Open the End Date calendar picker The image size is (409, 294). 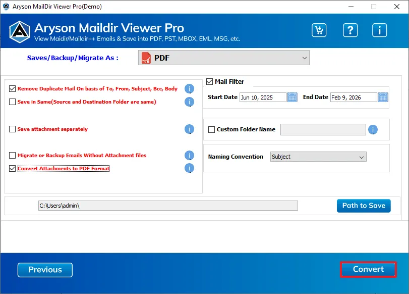coord(383,97)
